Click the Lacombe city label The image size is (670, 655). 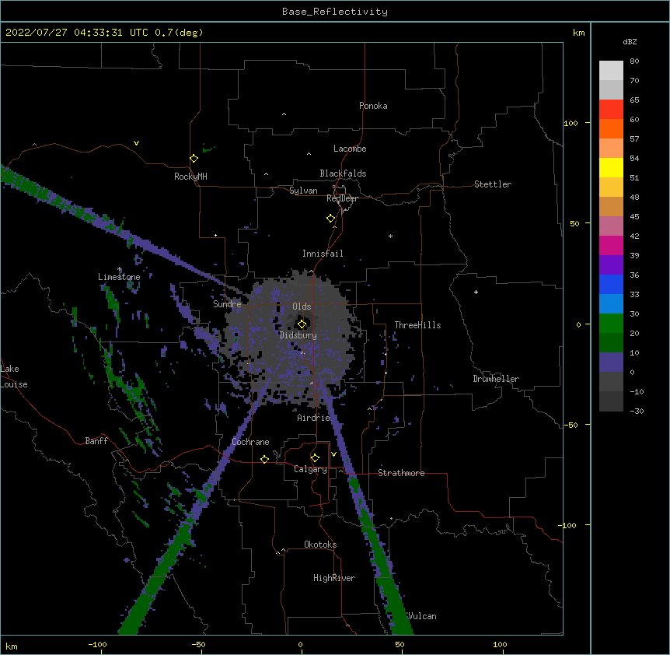(x=350, y=149)
